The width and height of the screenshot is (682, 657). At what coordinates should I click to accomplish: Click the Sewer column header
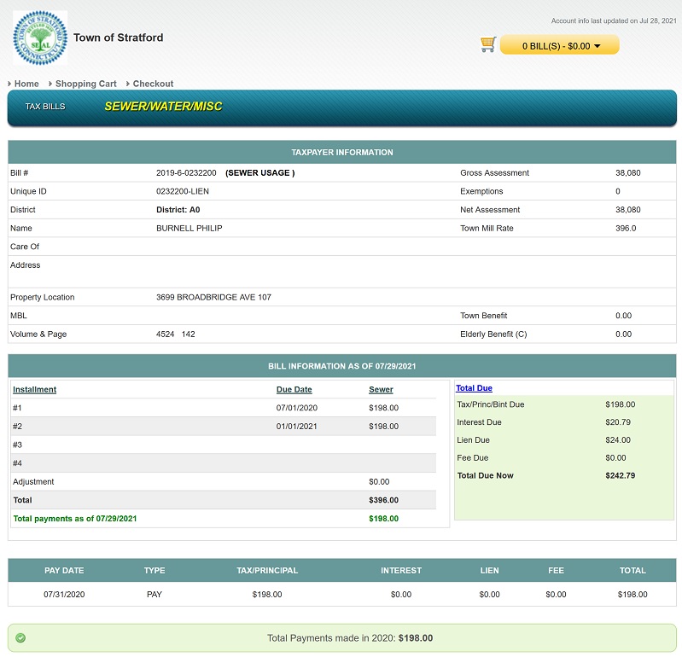(381, 390)
